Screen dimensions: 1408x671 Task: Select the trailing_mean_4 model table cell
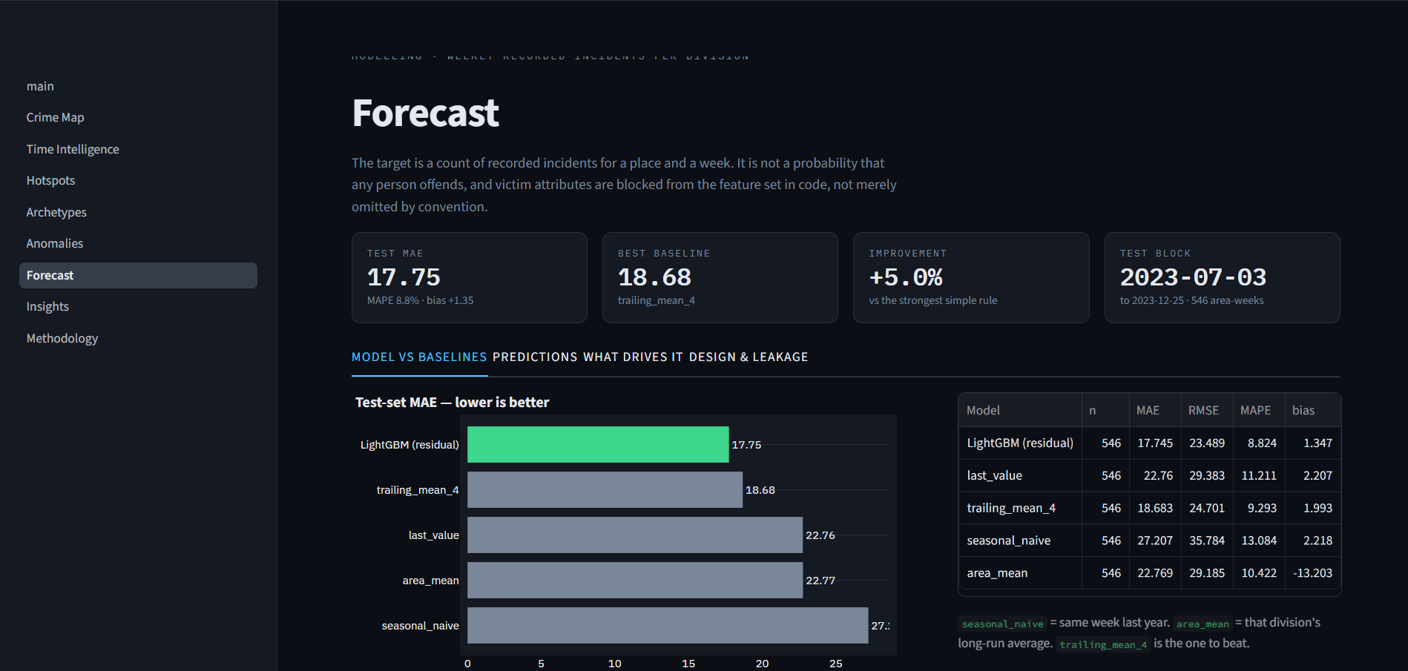1020,508
